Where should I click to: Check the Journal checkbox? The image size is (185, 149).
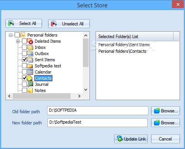pyautogui.click(x=24, y=84)
